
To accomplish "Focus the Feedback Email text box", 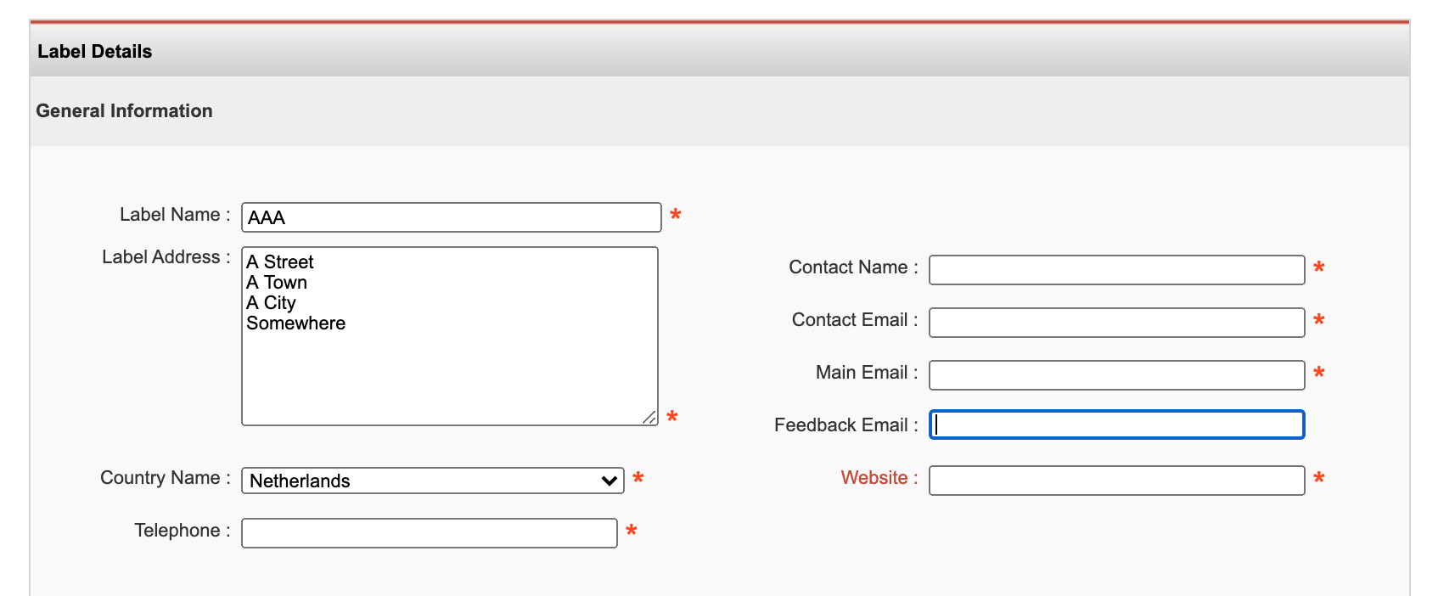I will (1116, 425).
